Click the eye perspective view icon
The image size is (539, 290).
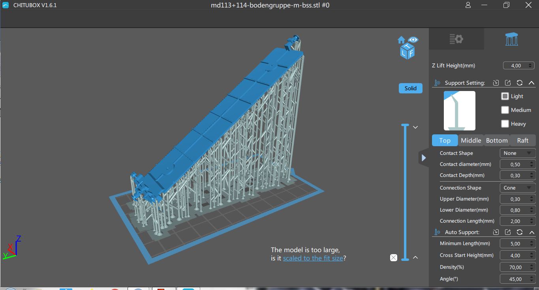[413, 39]
